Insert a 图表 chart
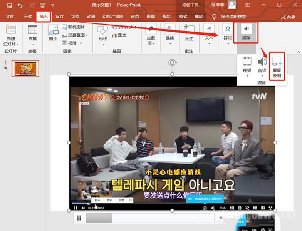302x231 pixels. pos(119,35)
